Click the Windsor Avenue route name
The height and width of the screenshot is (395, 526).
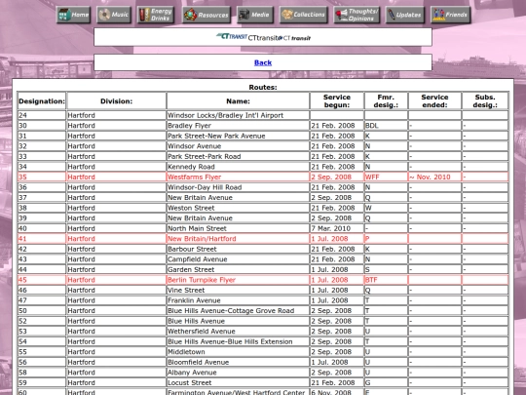(x=194, y=146)
